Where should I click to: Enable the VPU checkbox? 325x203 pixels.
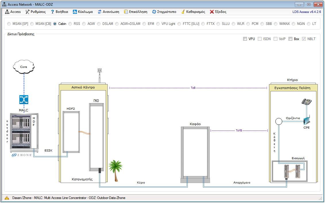245,39
